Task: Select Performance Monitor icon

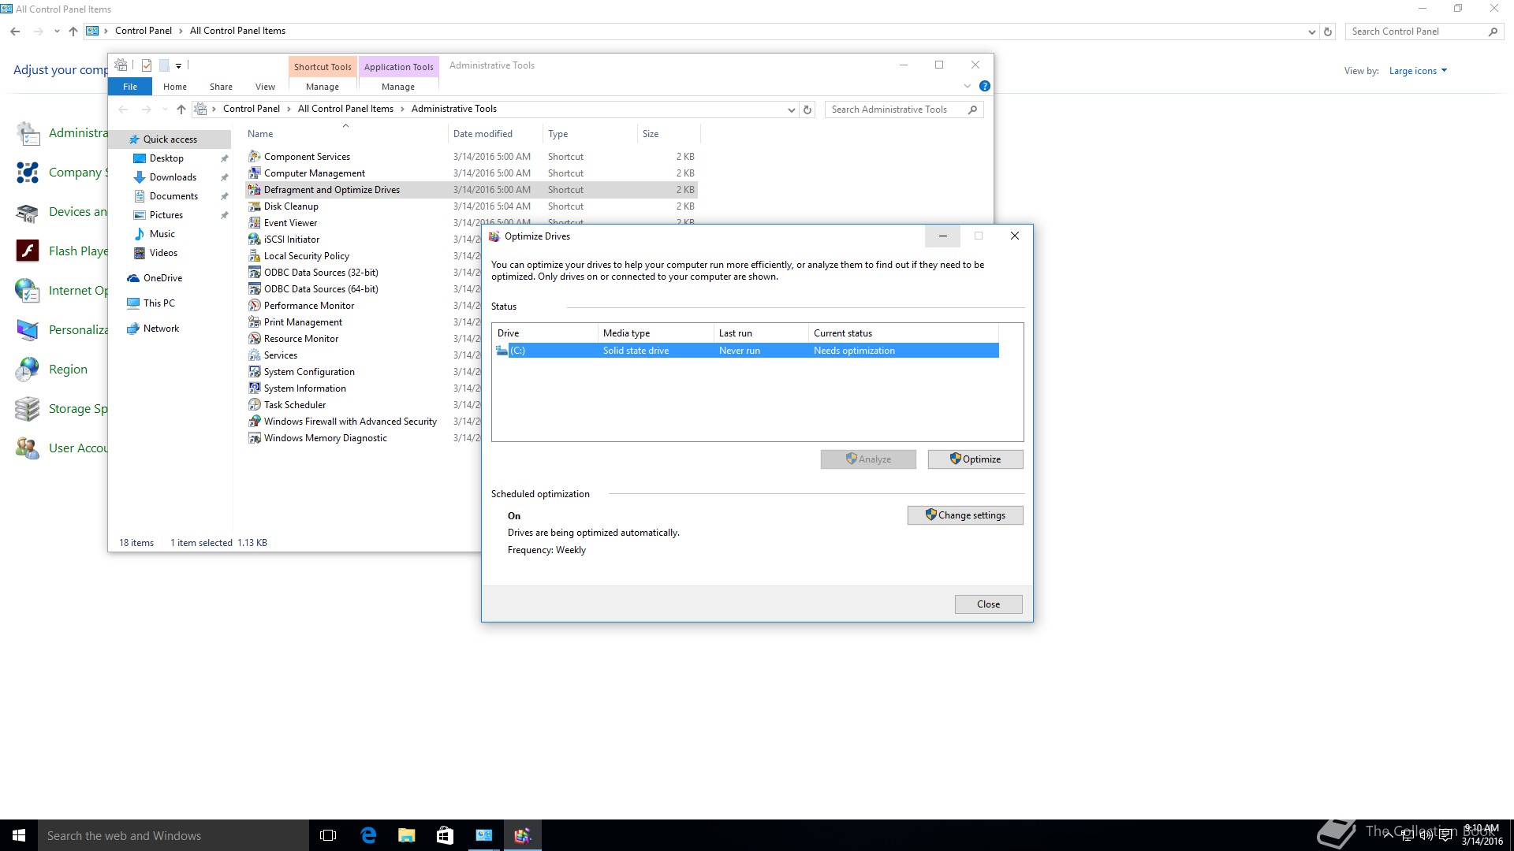Action: (254, 306)
